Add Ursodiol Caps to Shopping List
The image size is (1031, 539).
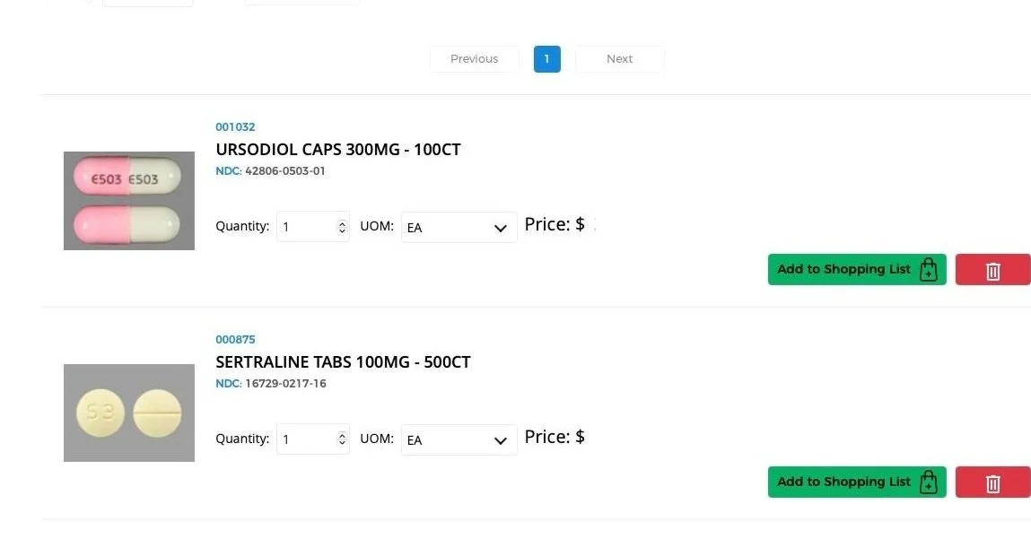[x=857, y=269]
